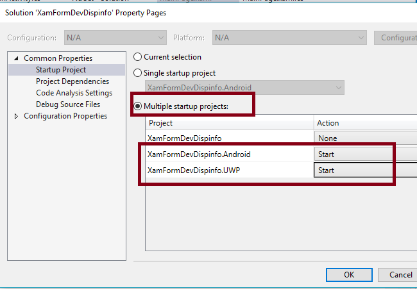Click the OK button
Viewport: 417px width, 289px height.
(x=348, y=275)
